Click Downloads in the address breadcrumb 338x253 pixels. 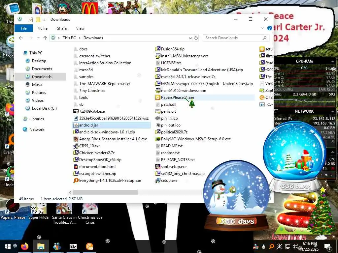click(x=93, y=38)
